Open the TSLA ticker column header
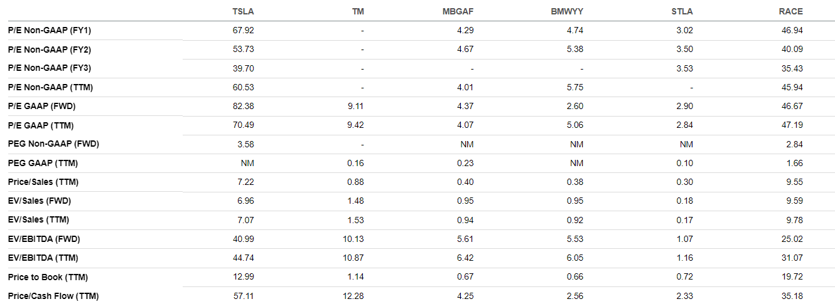Image resolution: width=835 pixels, height=304 pixels. tap(242, 11)
